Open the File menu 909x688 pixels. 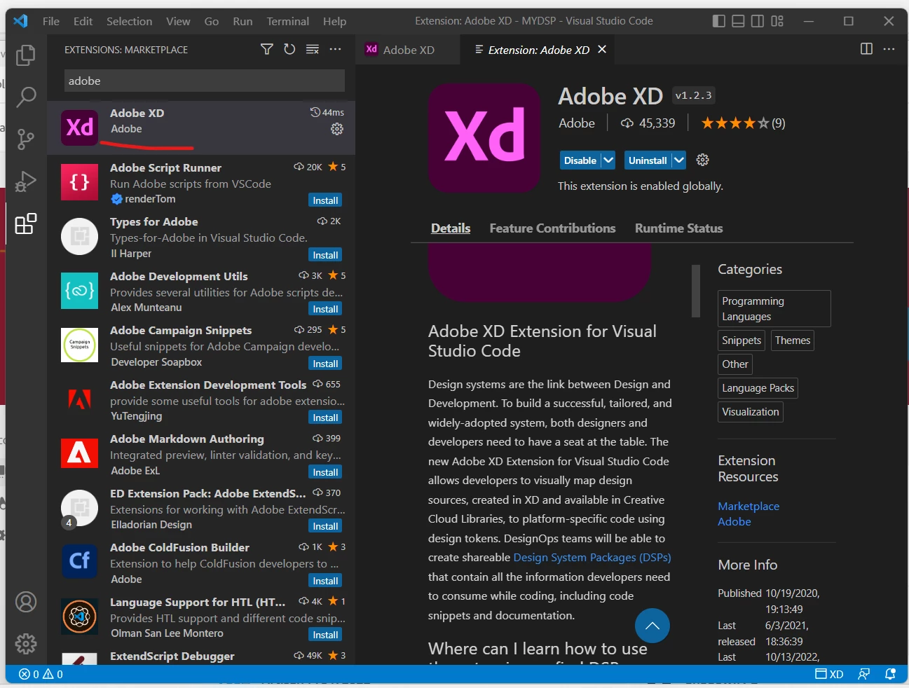[51, 21]
